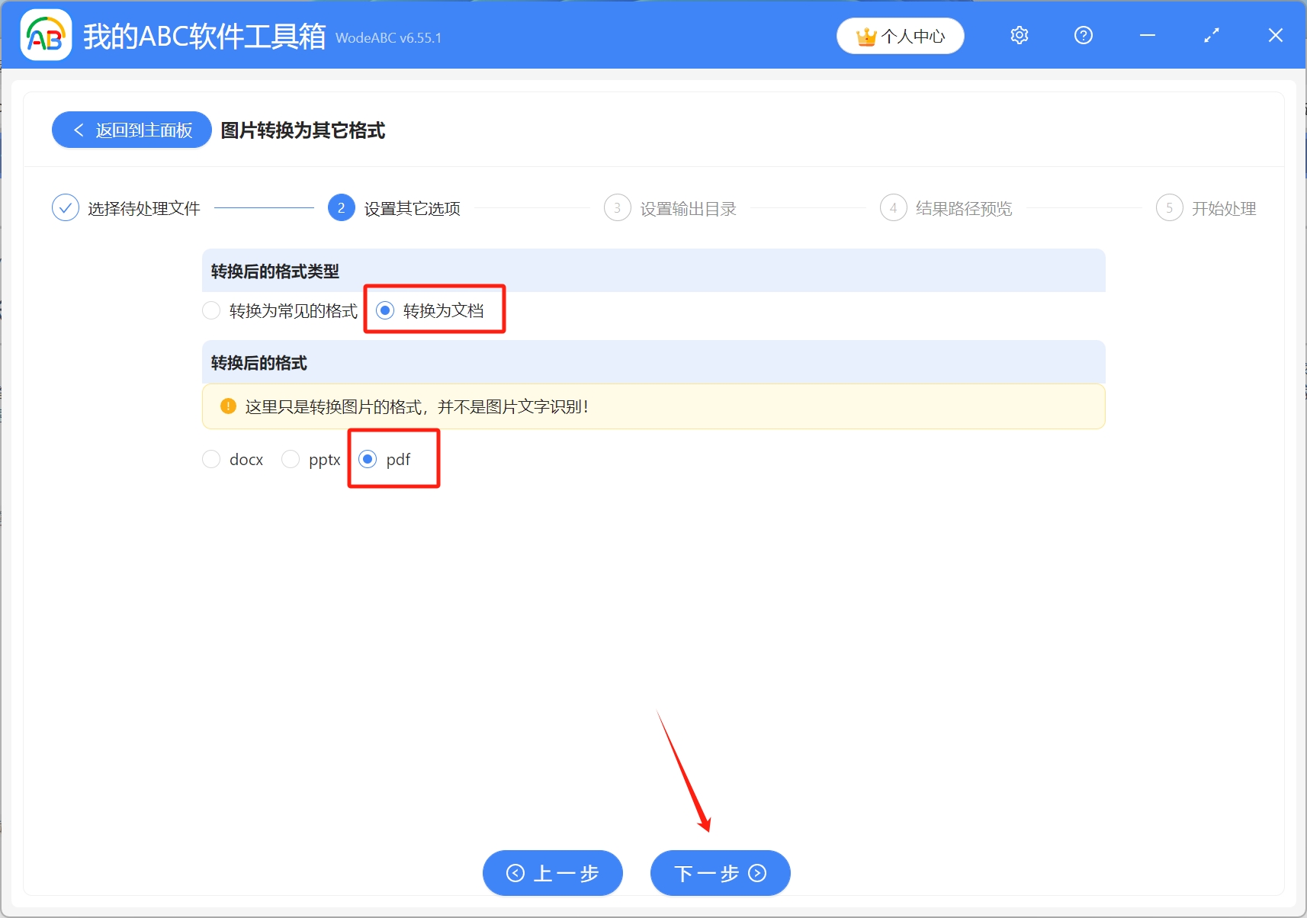The image size is (1307, 918).
Task: Choose pptx output format
Action: point(311,460)
